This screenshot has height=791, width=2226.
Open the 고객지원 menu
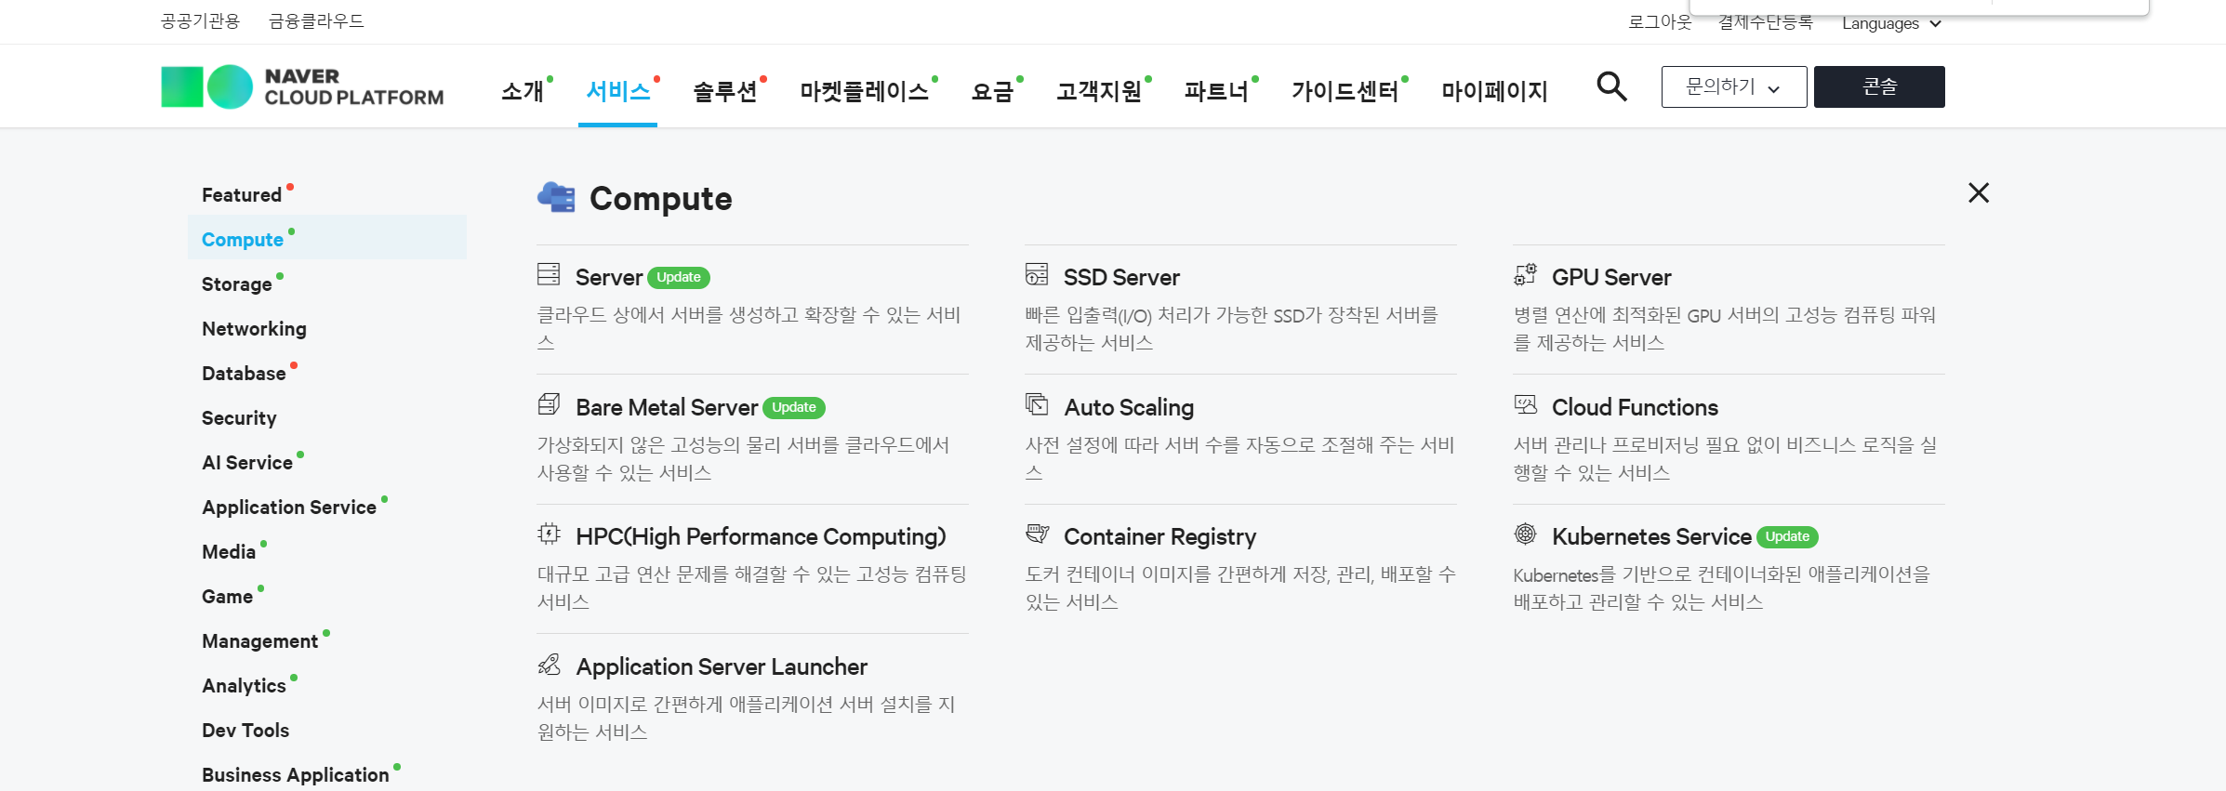(1099, 91)
